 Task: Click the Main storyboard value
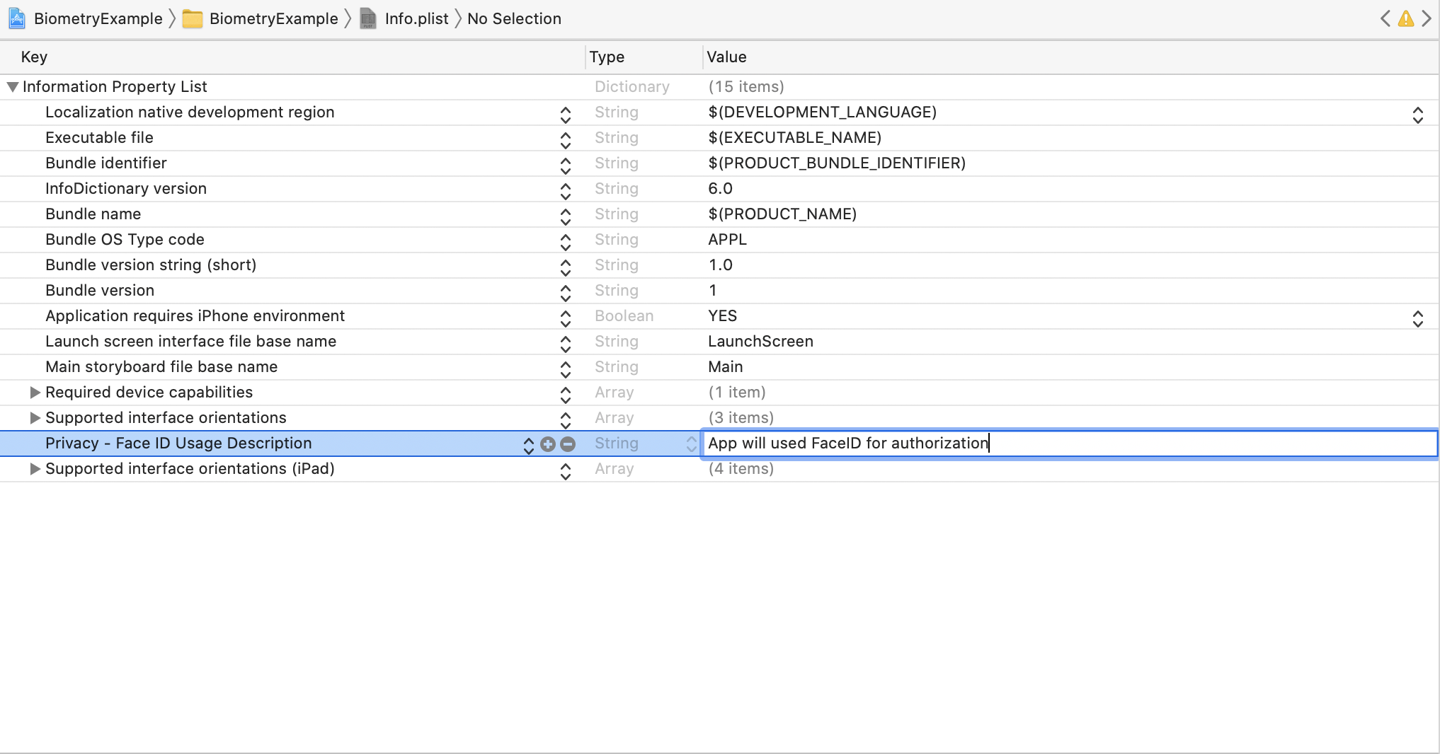click(725, 367)
